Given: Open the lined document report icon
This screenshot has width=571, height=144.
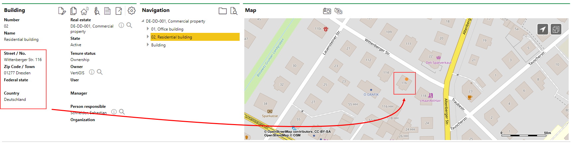Looking at the screenshot, I should pos(107,11).
